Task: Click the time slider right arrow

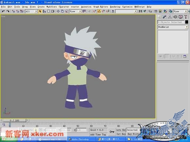Action: (28, 120)
